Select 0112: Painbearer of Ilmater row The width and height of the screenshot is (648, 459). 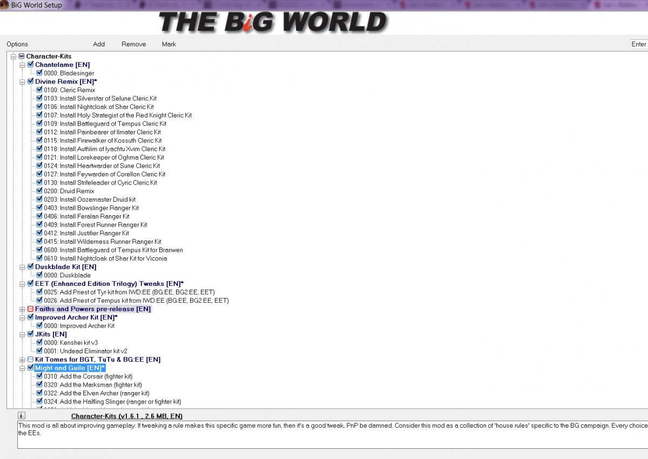pyautogui.click(x=102, y=132)
